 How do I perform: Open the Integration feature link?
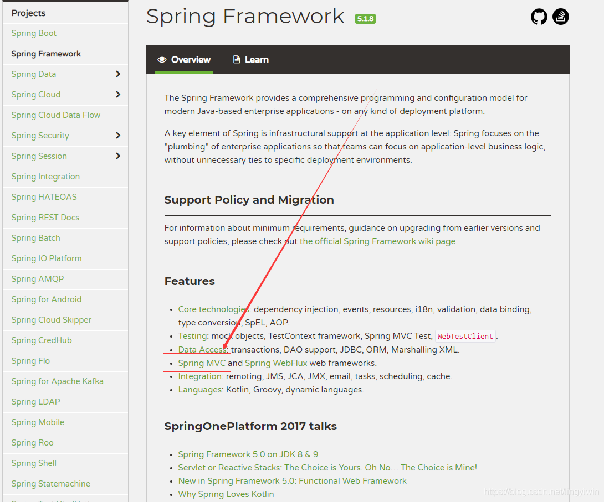pyautogui.click(x=200, y=376)
